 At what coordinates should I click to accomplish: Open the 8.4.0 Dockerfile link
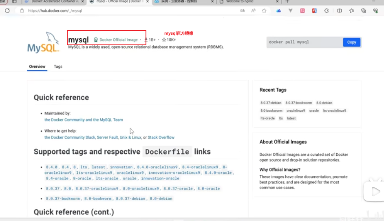pos(52,167)
